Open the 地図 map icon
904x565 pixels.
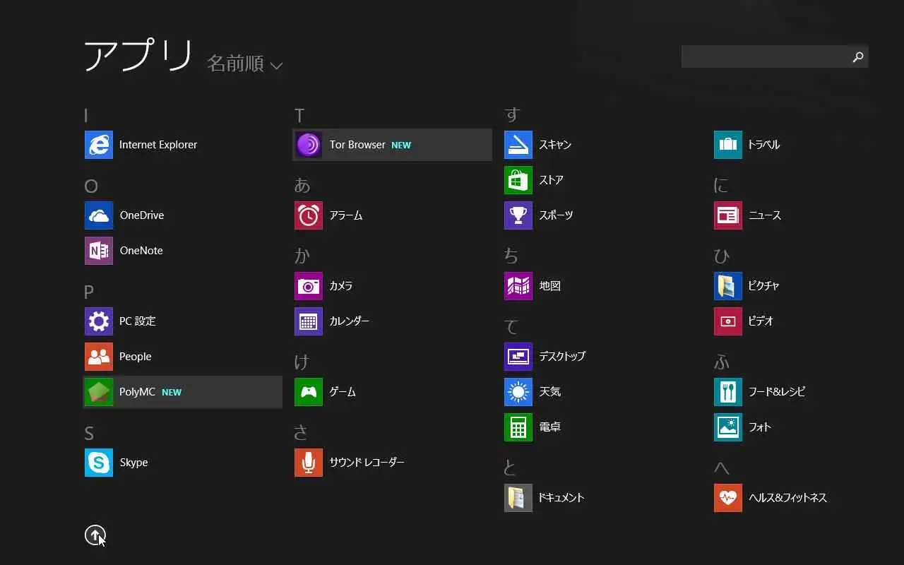[x=518, y=286]
